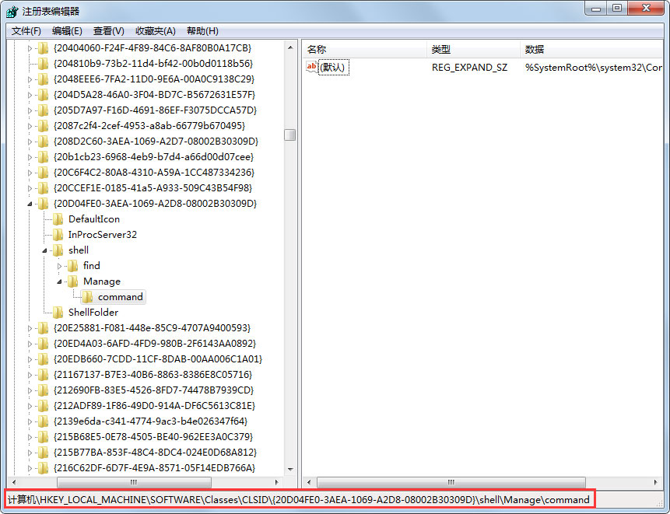Screen dimensions: 670x514
Task: Click the tree pane vertical scrollbar thumb
Action: coord(289,134)
